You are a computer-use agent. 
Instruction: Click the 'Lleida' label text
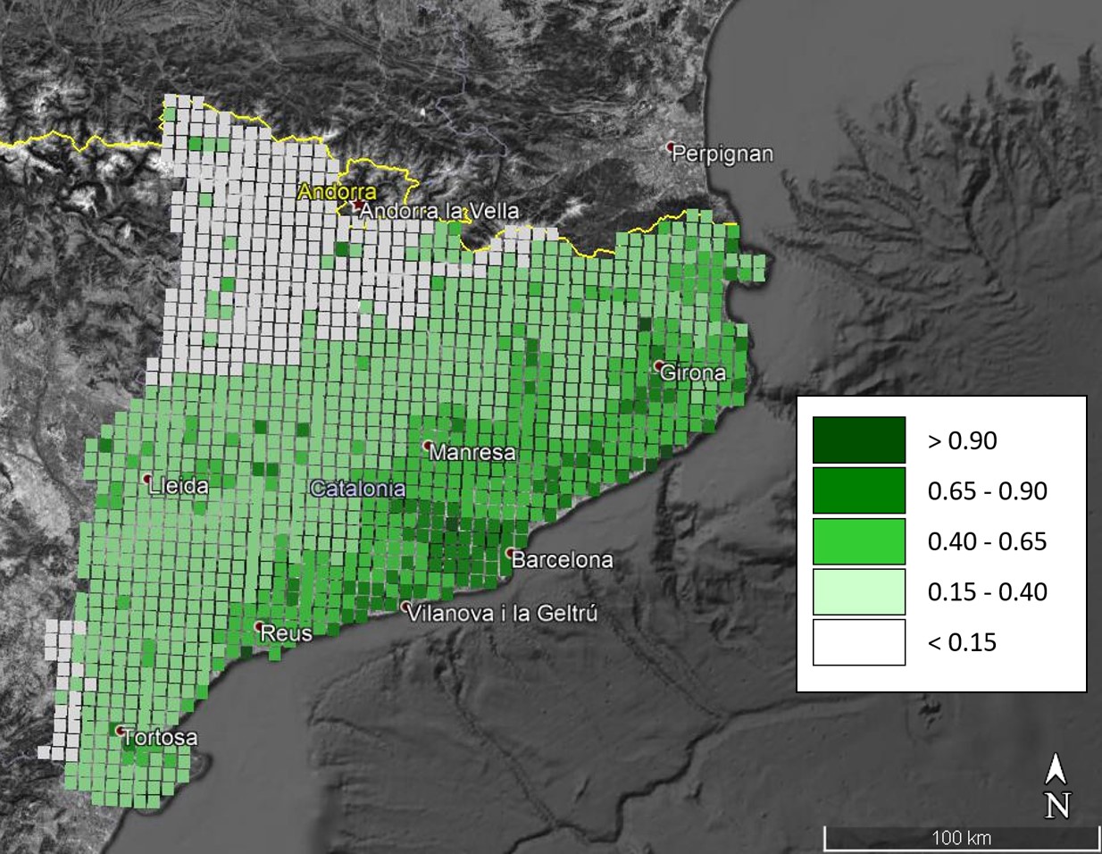[x=179, y=486]
